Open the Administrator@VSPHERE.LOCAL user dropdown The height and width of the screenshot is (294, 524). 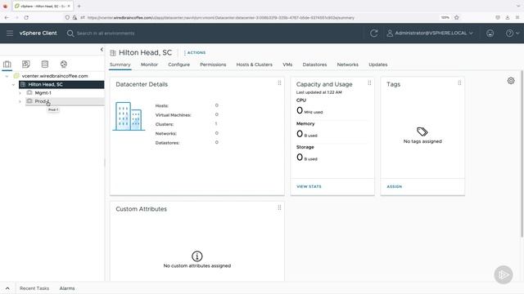(430, 33)
